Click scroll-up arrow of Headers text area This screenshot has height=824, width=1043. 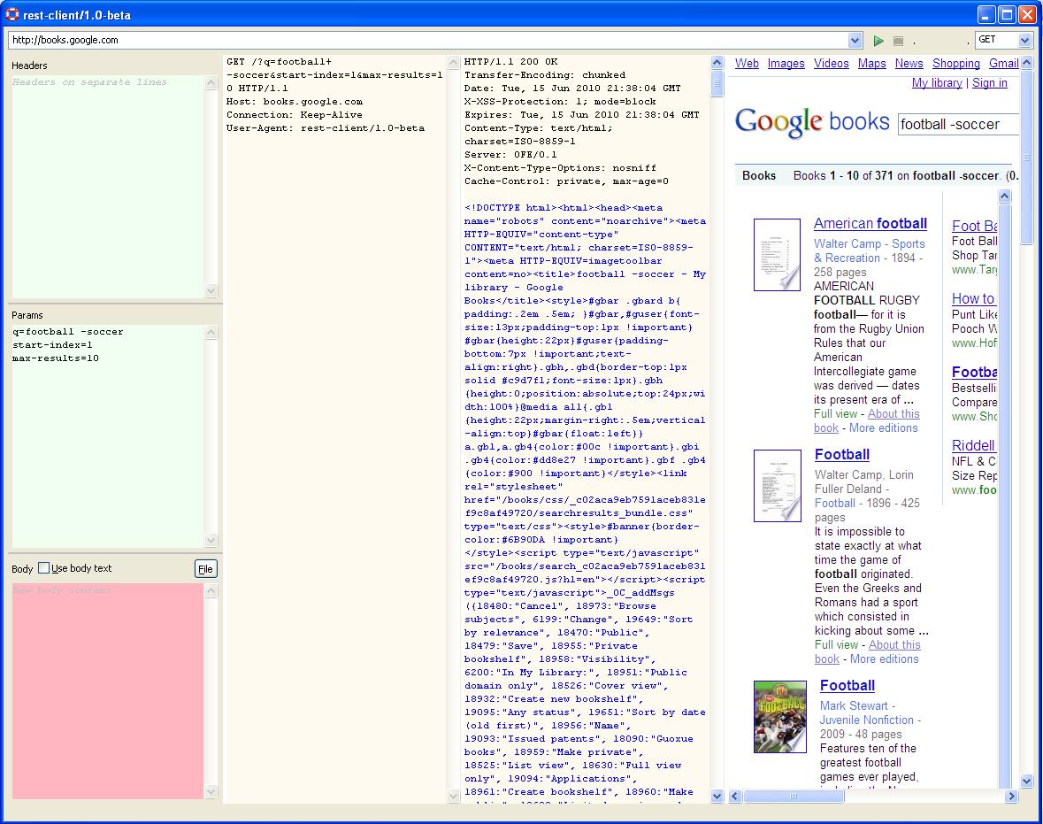211,83
